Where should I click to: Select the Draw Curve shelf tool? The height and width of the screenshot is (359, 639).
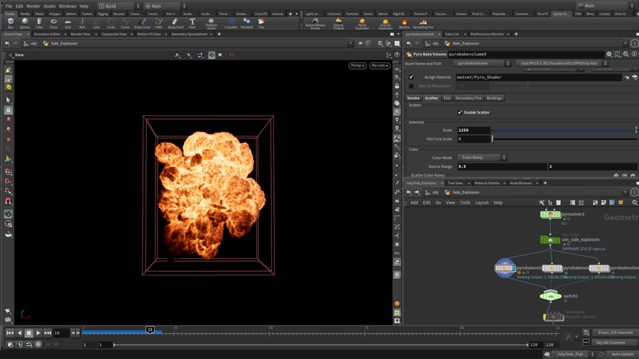point(142,23)
